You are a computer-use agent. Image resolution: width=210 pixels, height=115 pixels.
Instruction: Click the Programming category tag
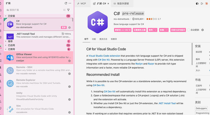point(202,113)
